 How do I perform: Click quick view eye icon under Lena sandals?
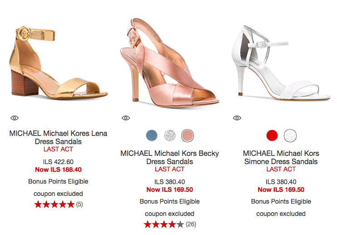(15, 118)
